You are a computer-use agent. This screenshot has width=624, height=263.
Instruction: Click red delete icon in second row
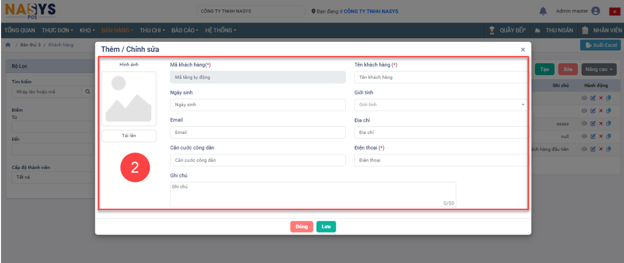(x=601, y=111)
